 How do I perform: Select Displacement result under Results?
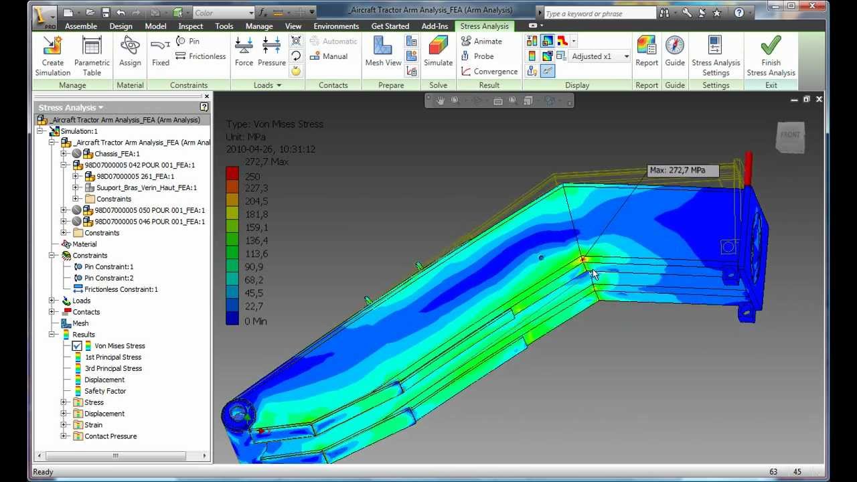coord(104,380)
